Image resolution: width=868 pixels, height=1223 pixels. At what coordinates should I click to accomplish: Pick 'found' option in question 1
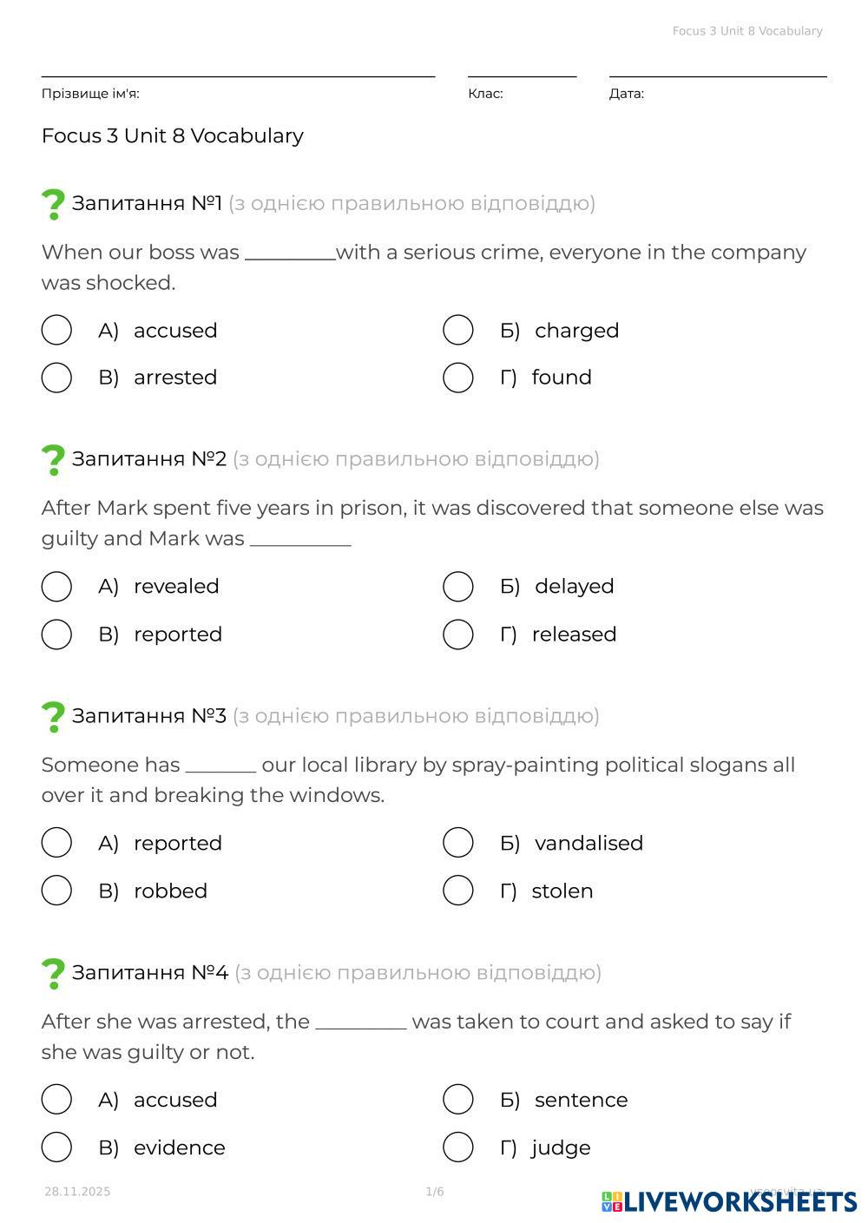[x=458, y=378]
